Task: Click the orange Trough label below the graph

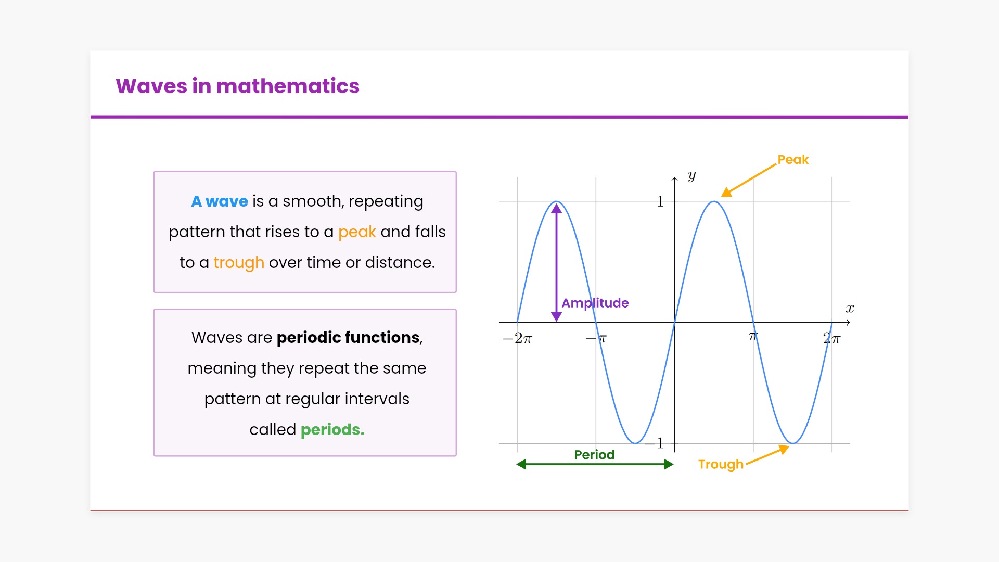Action: tap(721, 464)
